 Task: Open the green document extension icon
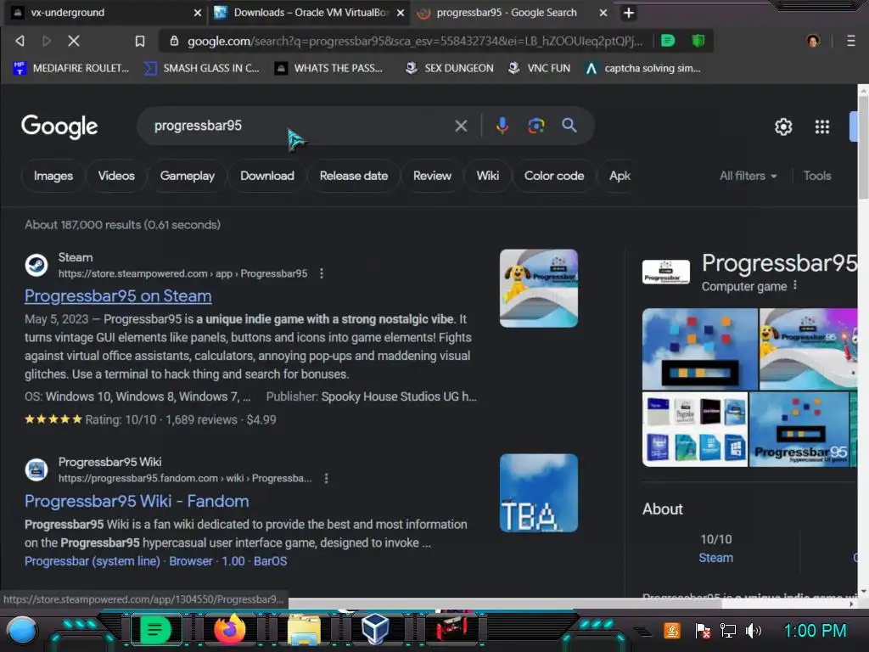coord(668,41)
